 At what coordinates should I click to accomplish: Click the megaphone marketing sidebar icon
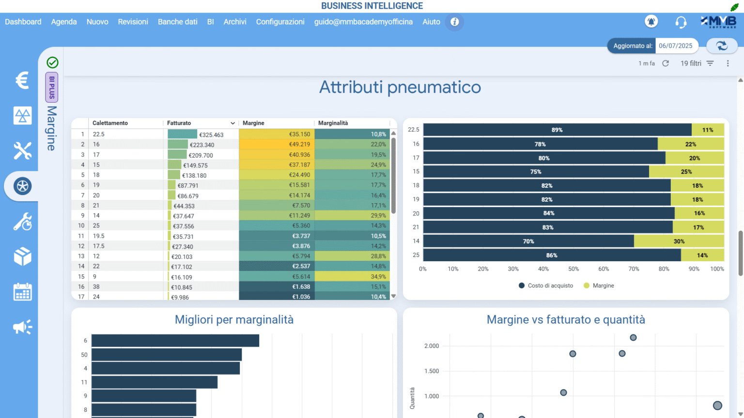[x=22, y=328]
